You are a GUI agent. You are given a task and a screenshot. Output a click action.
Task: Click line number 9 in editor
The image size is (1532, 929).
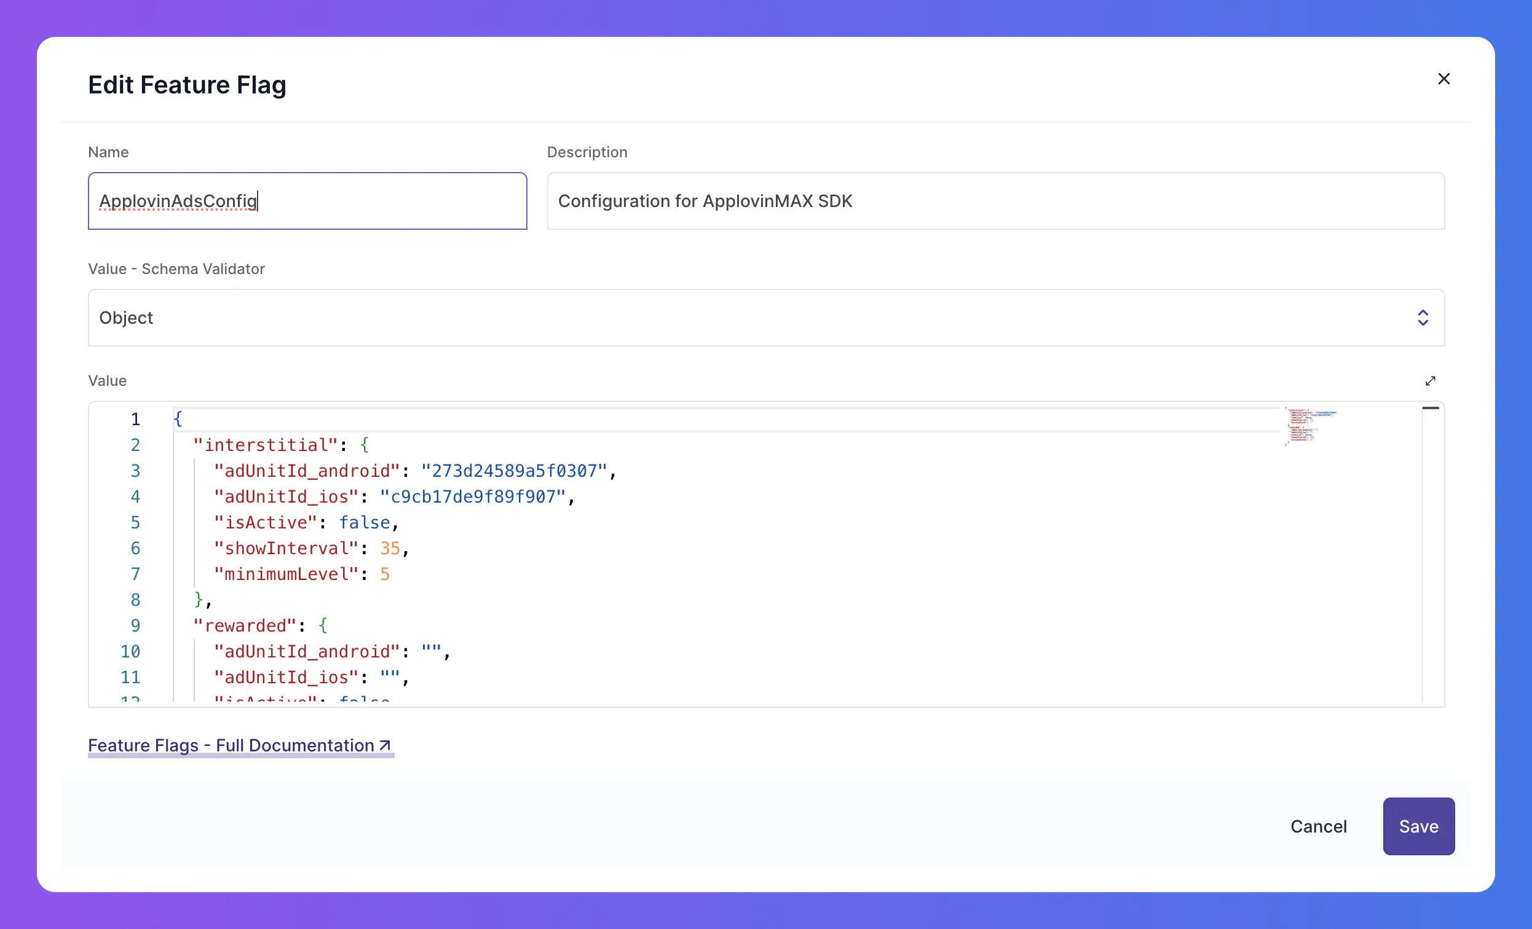tap(135, 625)
